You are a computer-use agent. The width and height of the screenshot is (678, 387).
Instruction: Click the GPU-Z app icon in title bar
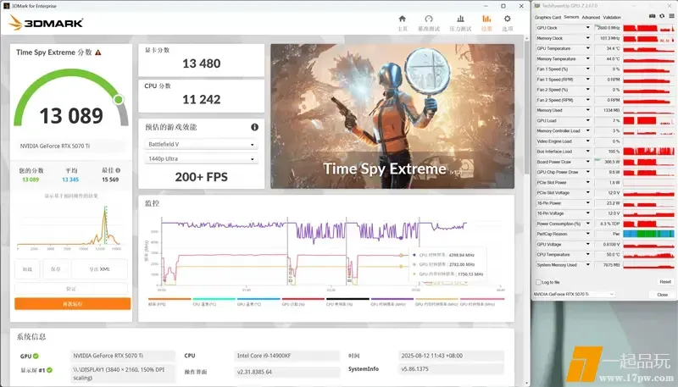pyautogui.click(x=537, y=6)
